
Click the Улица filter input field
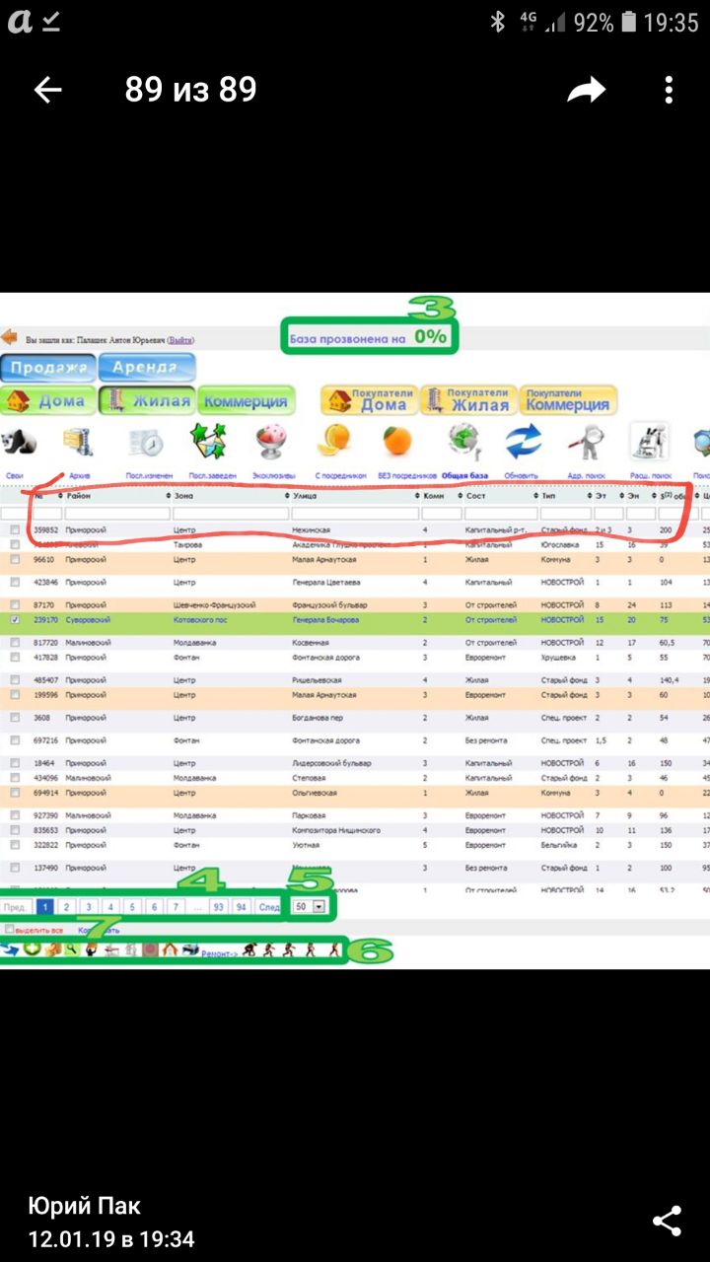point(355,514)
